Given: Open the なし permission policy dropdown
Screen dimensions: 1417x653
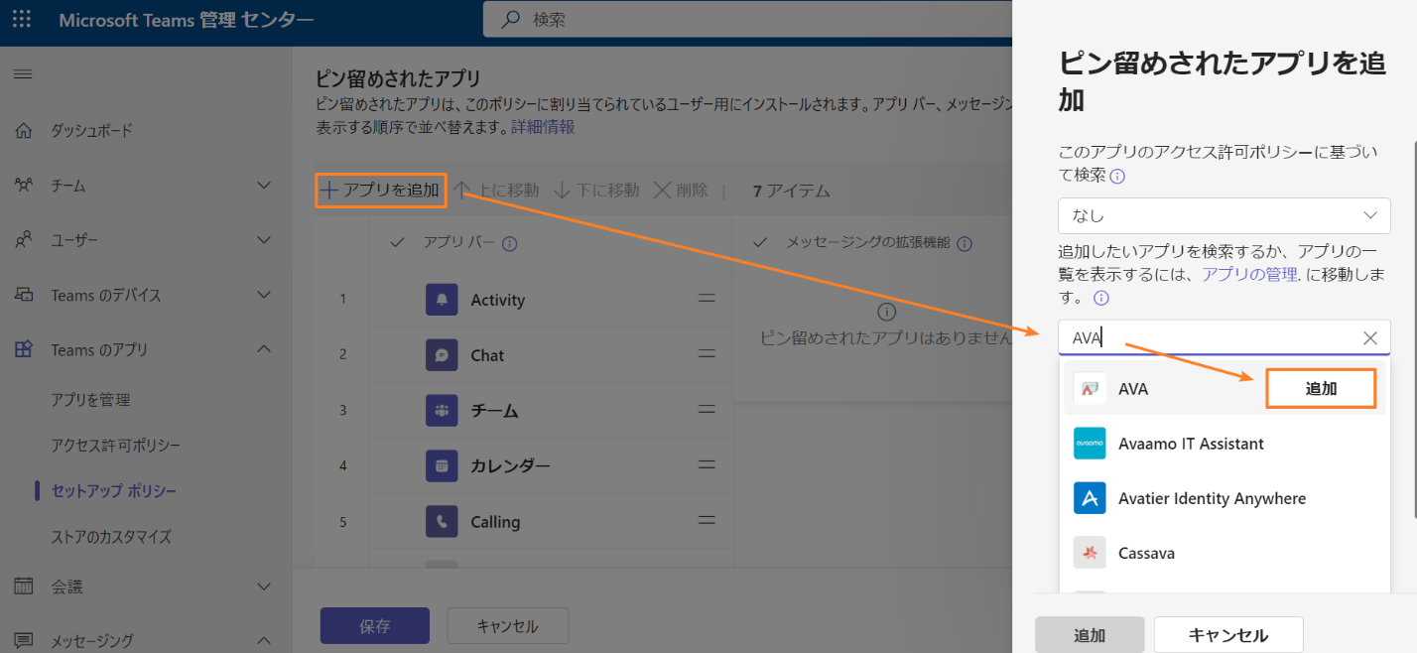Looking at the screenshot, I should 1224,215.
